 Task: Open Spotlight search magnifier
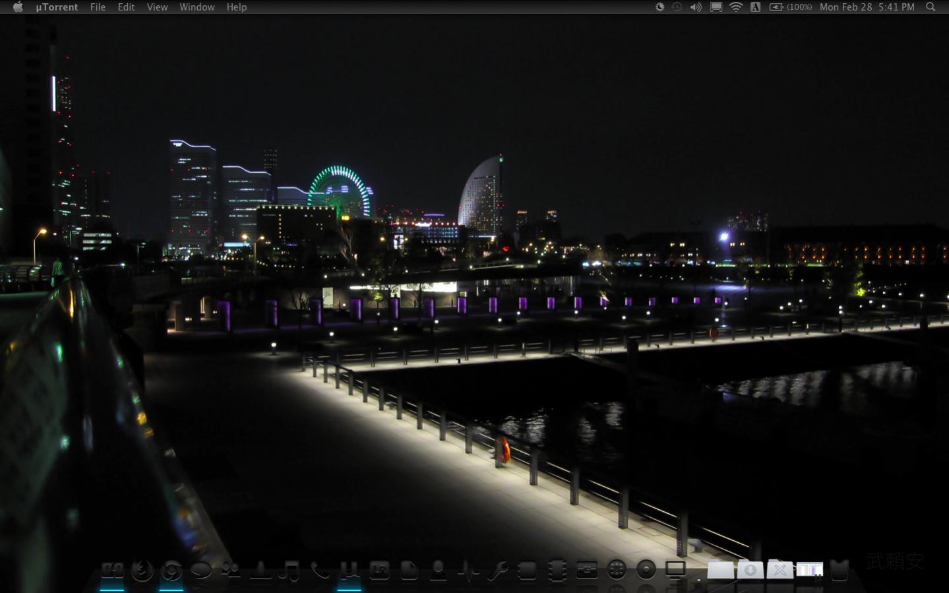coord(931,7)
